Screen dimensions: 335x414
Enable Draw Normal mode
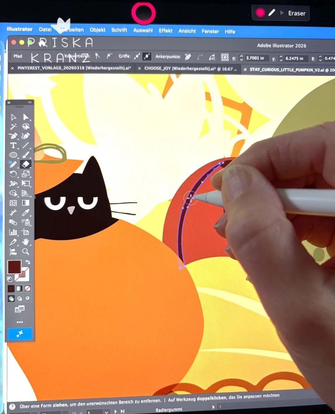pyautogui.click(x=11, y=298)
